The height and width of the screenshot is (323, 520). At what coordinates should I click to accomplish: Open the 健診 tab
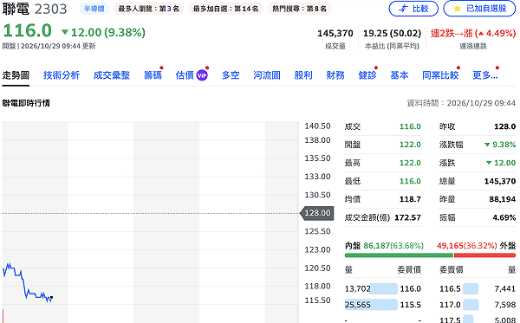(367, 75)
